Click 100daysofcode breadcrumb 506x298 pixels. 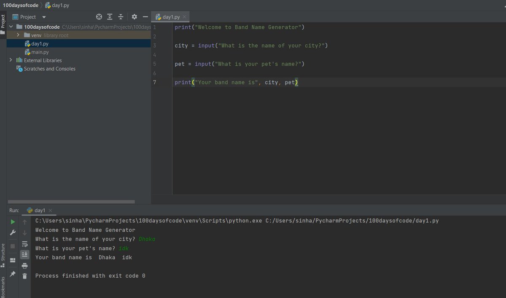click(20, 5)
